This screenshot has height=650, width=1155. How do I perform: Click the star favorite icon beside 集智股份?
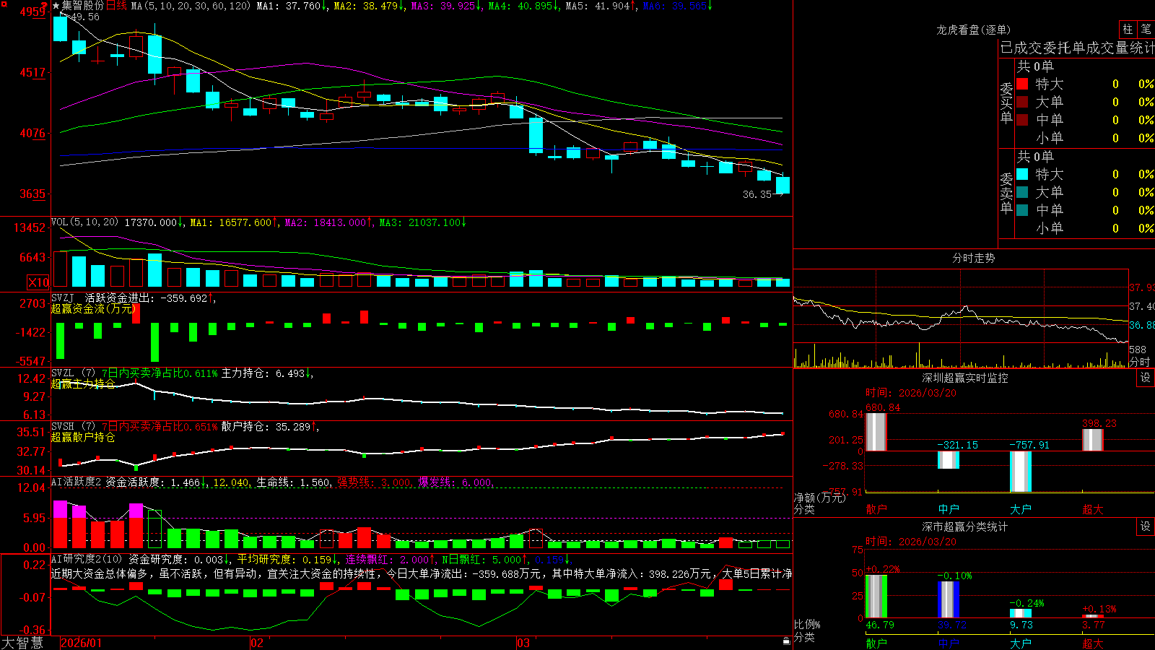click(56, 6)
